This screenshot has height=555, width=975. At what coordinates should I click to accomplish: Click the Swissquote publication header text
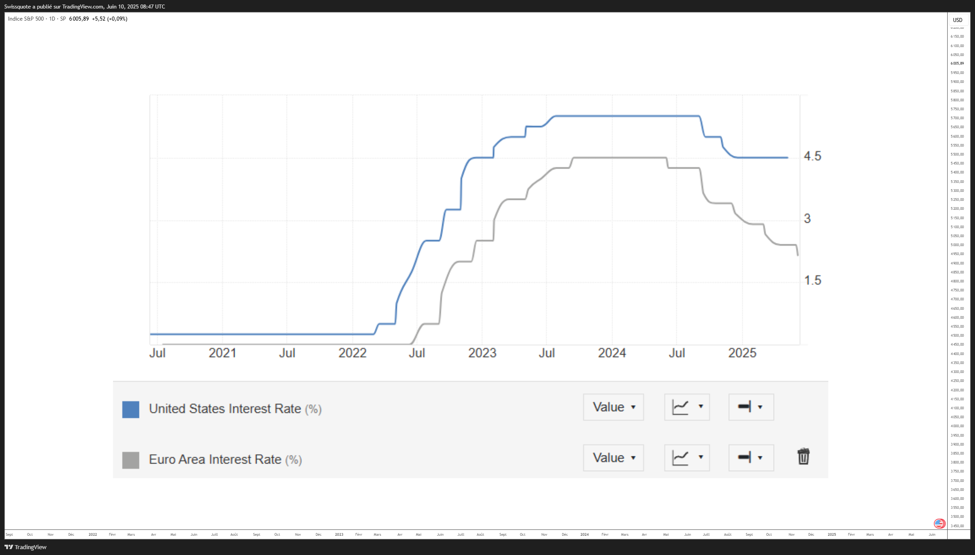click(85, 7)
